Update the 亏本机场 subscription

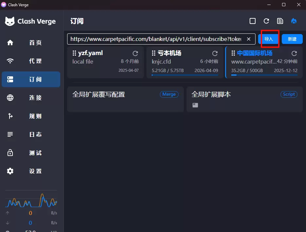coord(215,53)
